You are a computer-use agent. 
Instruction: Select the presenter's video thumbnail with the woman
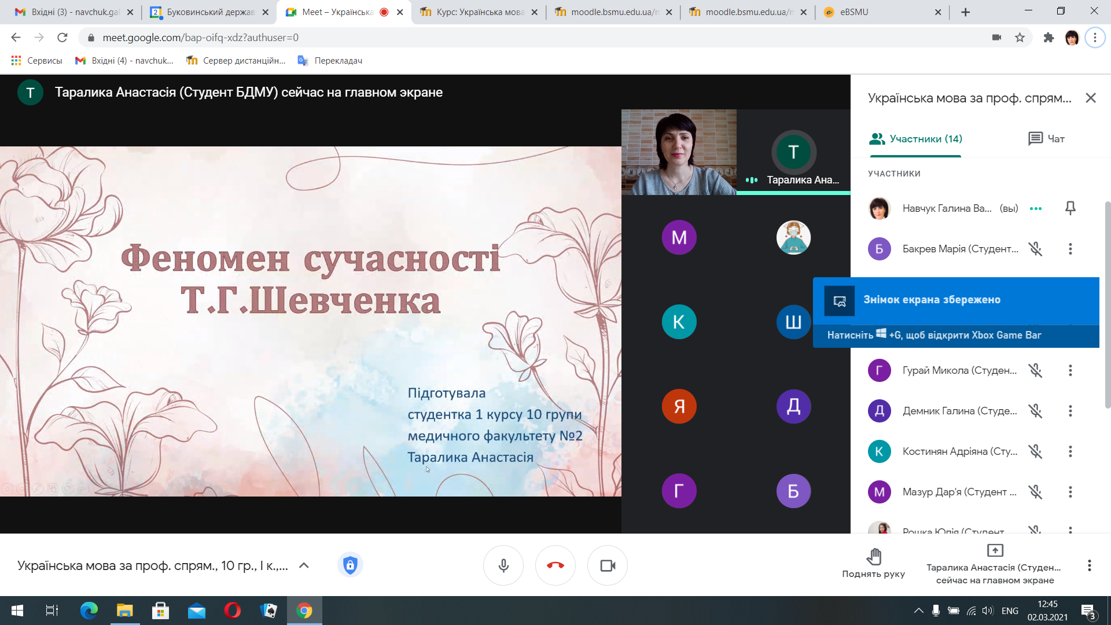679,152
